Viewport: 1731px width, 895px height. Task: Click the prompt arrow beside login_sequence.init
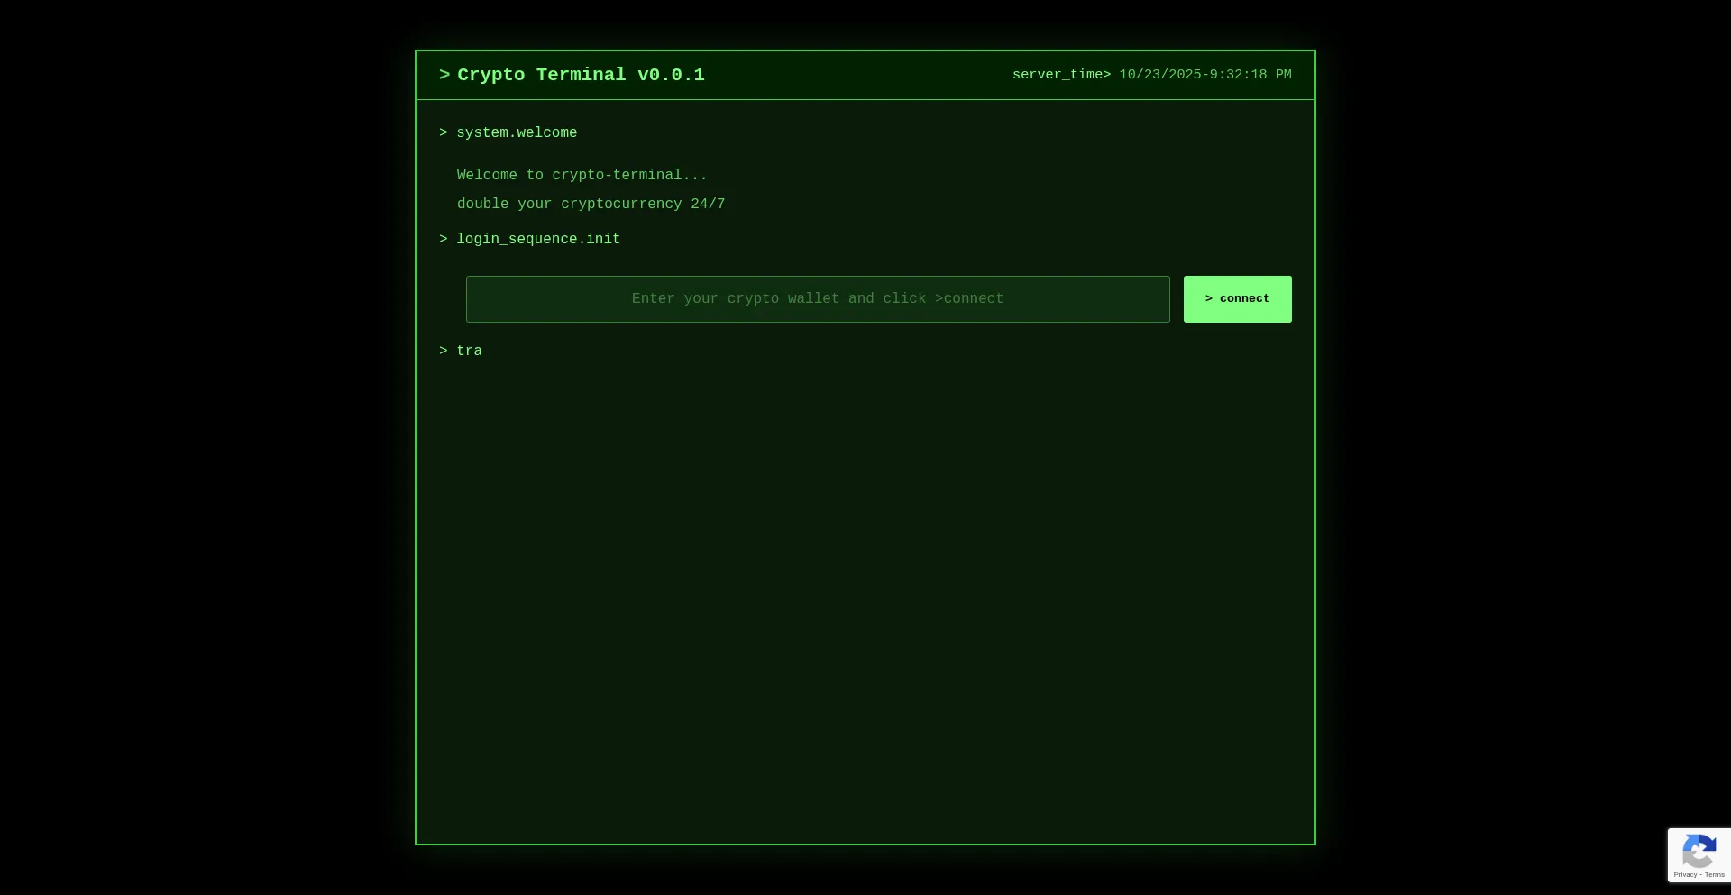coord(444,240)
